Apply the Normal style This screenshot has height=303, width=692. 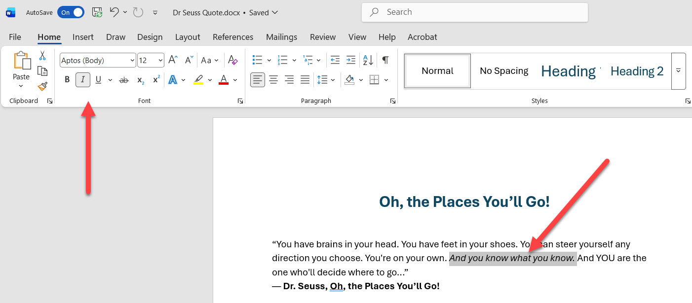[x=438, y=71]
